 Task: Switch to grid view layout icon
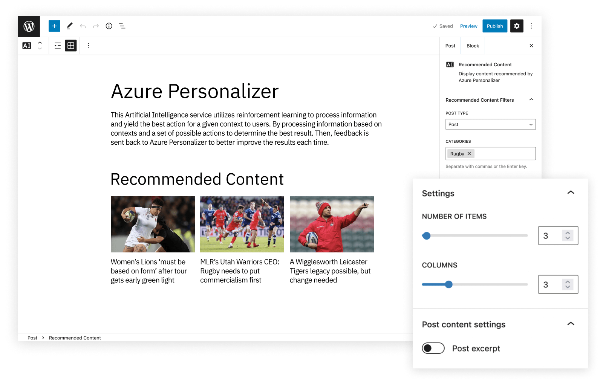(71, 46)
